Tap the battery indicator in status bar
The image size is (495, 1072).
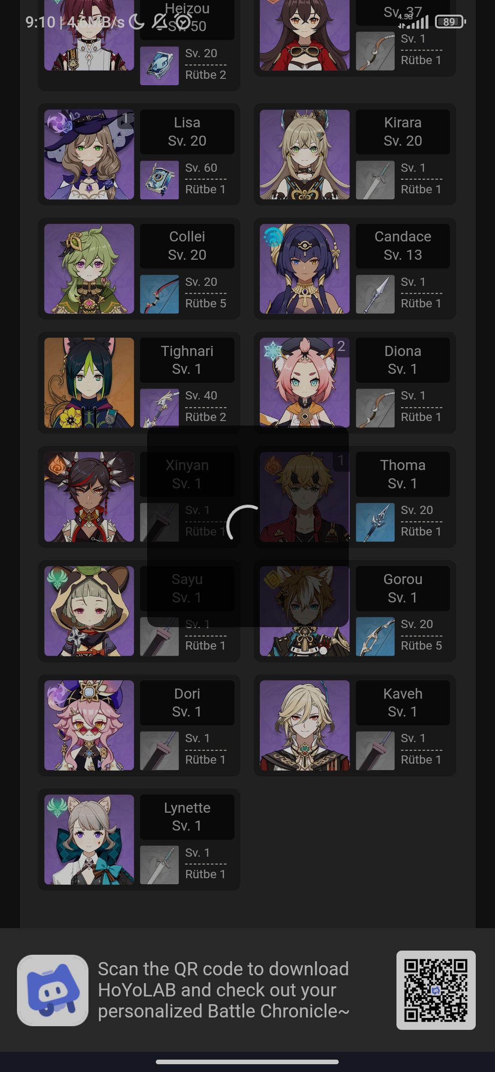[450, 22]
